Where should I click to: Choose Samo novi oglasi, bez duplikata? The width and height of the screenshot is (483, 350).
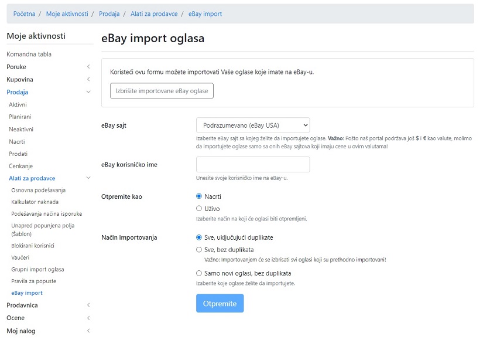(x=199, y=273)
